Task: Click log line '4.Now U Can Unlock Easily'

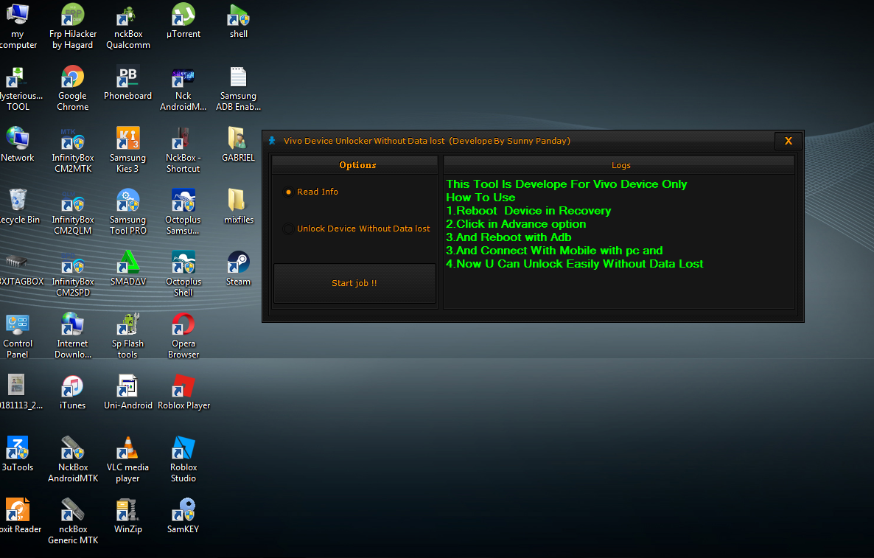Action: click(575, 264)
